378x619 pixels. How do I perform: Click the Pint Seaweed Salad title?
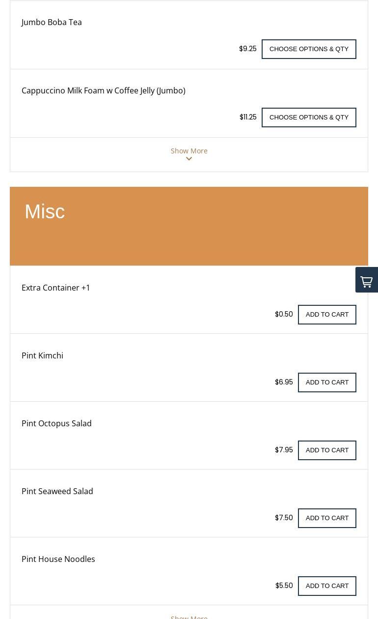pyautogui.click(x=57, y=491)
